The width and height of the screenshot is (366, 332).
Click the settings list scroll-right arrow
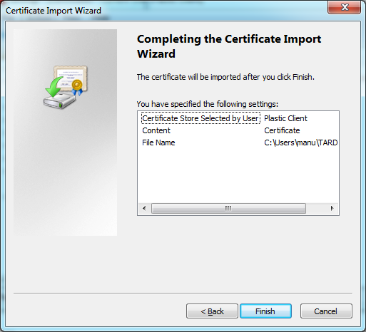click(332, 208)
